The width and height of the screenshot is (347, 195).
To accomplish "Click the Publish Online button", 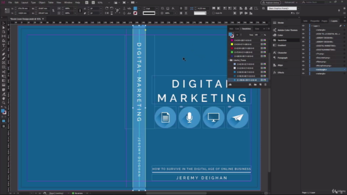I will [271, 3].
